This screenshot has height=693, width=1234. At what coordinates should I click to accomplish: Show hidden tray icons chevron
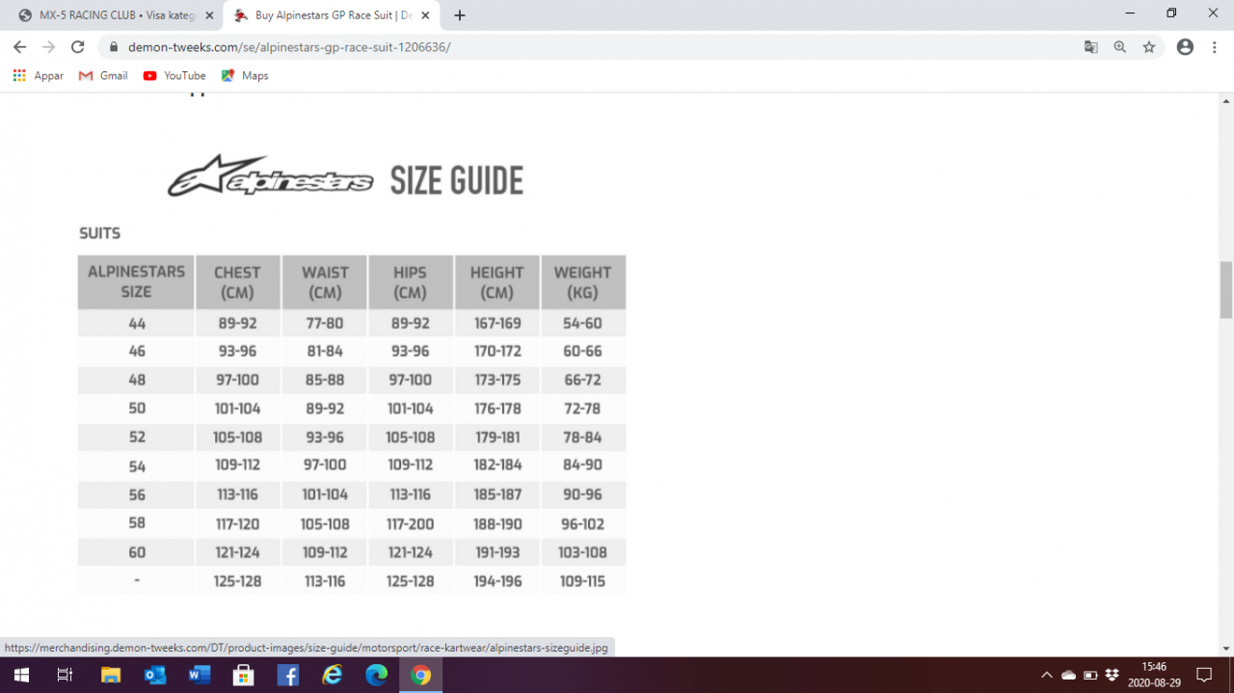coord(1047,675)
